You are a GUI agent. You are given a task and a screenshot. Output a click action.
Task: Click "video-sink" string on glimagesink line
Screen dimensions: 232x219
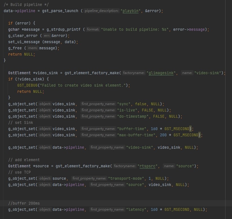tap(208, 73)
